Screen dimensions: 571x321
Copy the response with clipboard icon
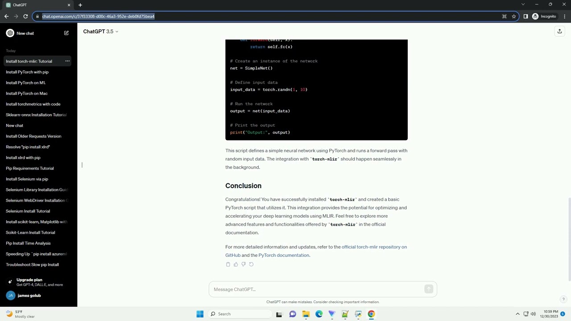coord(228,264)
